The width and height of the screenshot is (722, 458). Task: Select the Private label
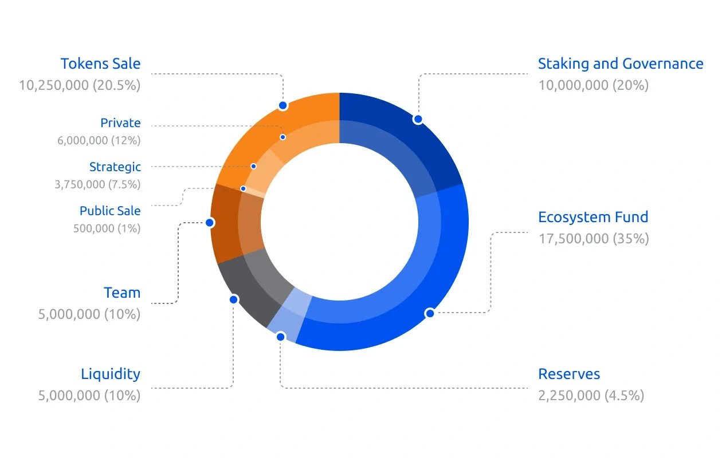click(x=120, y=123)
